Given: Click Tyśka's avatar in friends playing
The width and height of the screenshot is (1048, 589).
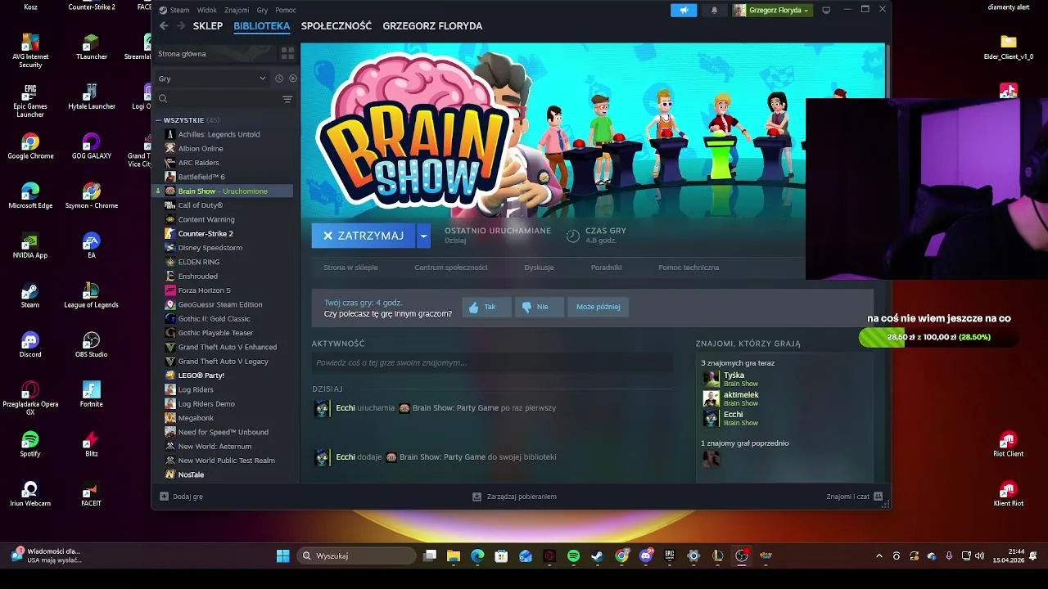Looking at the screenshot, I should [711, 379].
